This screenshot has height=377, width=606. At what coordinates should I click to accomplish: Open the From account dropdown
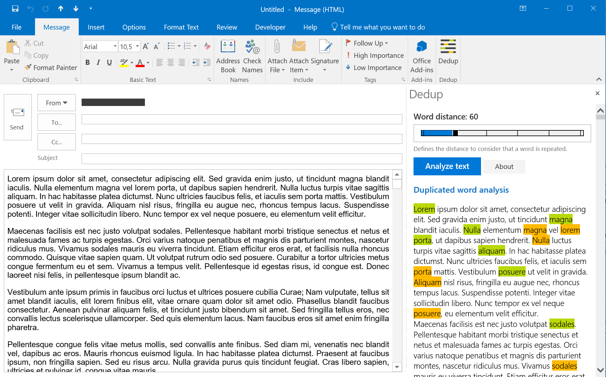[57, 103]
